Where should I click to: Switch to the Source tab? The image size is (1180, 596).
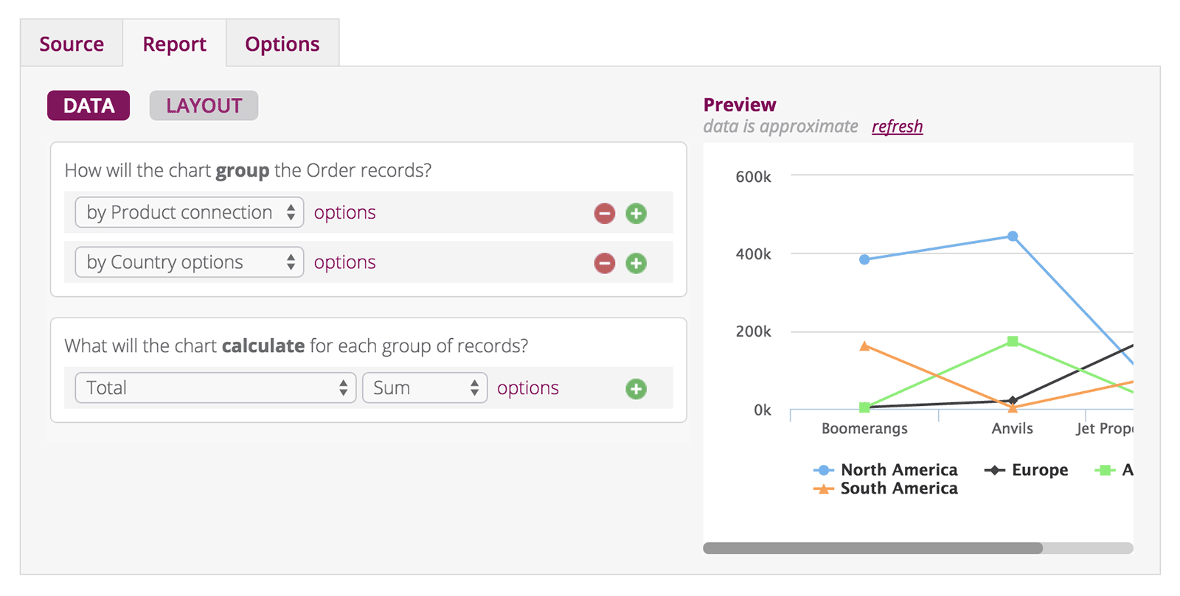coord(72,44)
